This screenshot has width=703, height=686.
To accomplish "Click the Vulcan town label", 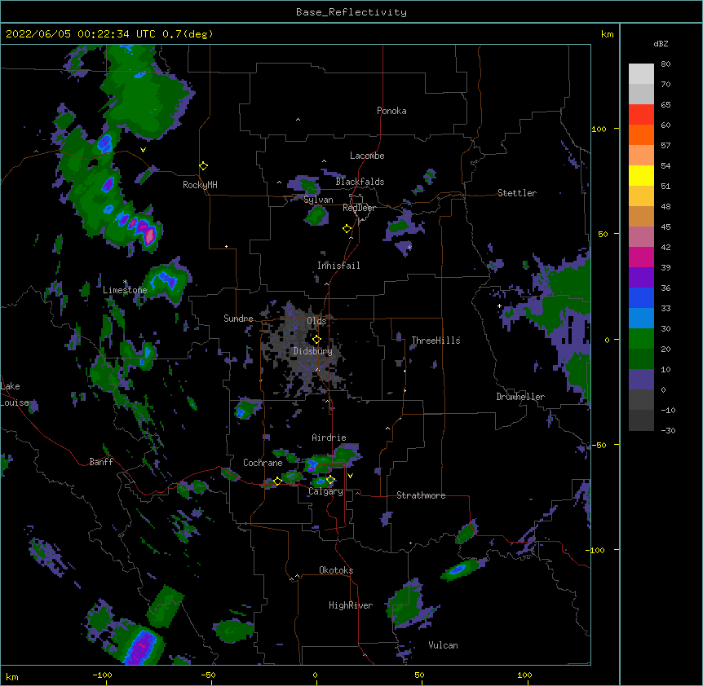I will (x=443, y=645).
